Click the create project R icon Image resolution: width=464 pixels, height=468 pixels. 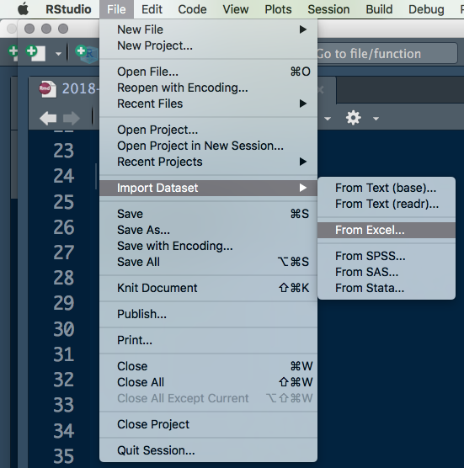click(x=87, y=54)
